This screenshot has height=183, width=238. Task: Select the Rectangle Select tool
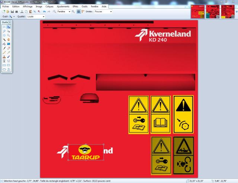pos(4,27)
